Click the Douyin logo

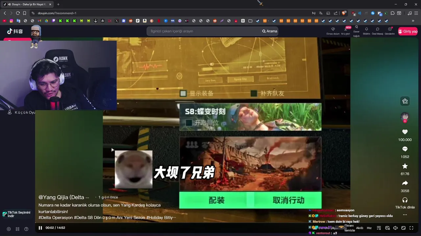click(x=15, y=31)
